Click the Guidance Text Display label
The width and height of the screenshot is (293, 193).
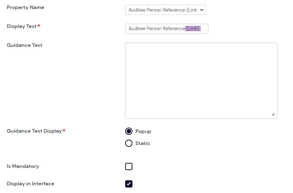pyautogui.click(x=34, y=131)
